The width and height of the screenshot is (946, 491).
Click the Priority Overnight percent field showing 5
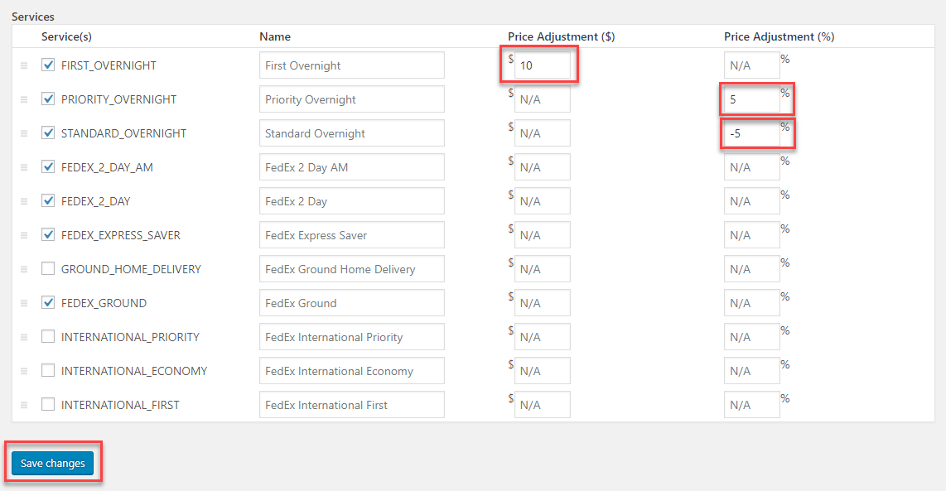click(x=751, y=99)
